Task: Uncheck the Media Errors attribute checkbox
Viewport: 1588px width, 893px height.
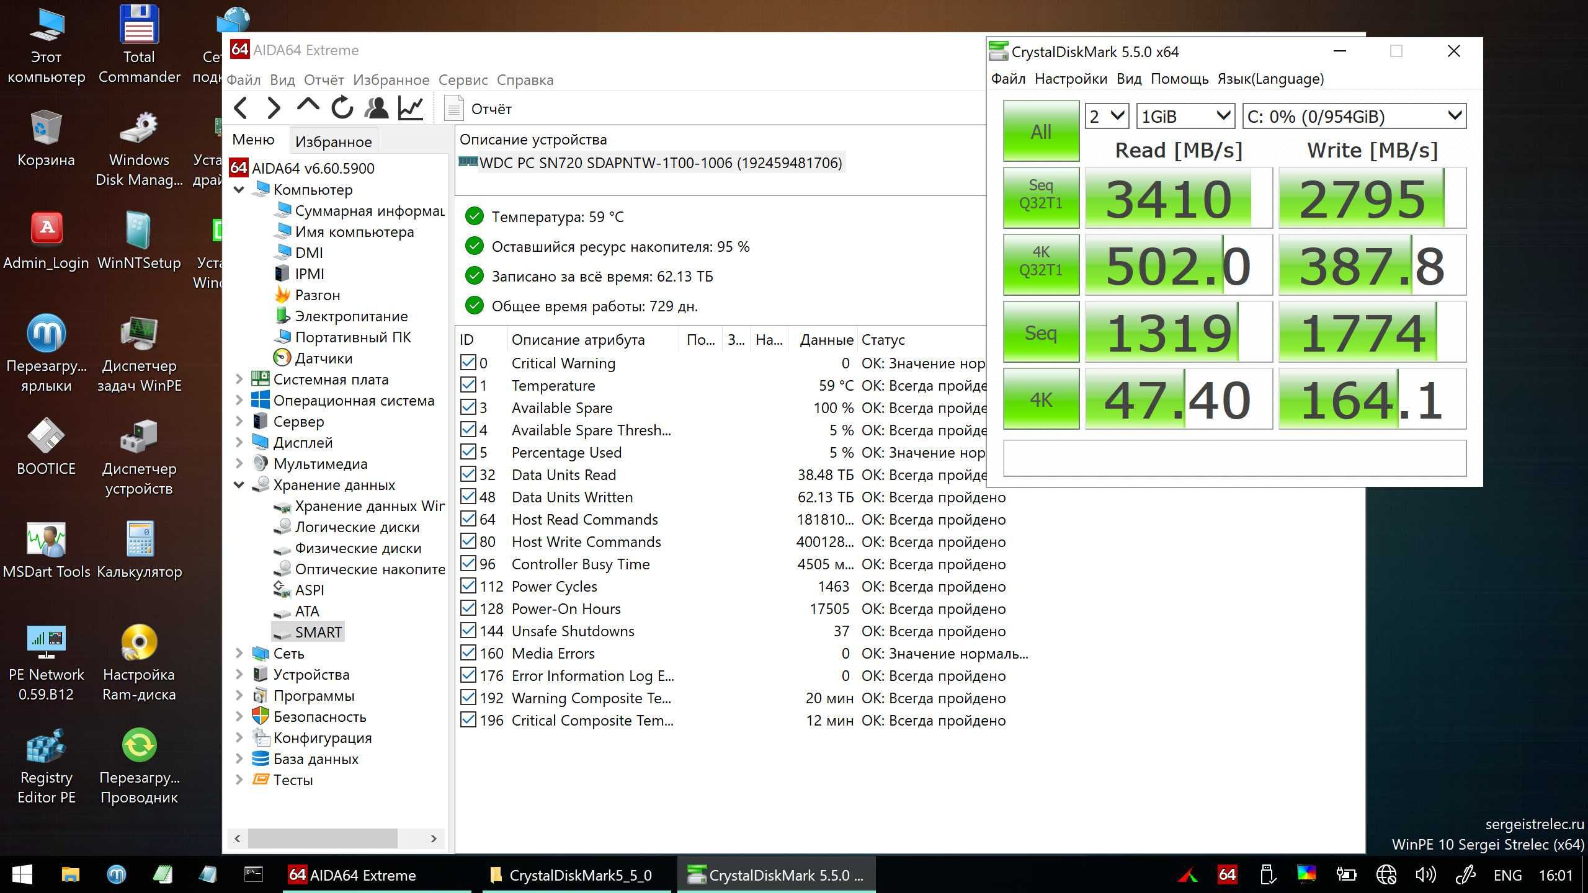Action: (x=468, y=653)
